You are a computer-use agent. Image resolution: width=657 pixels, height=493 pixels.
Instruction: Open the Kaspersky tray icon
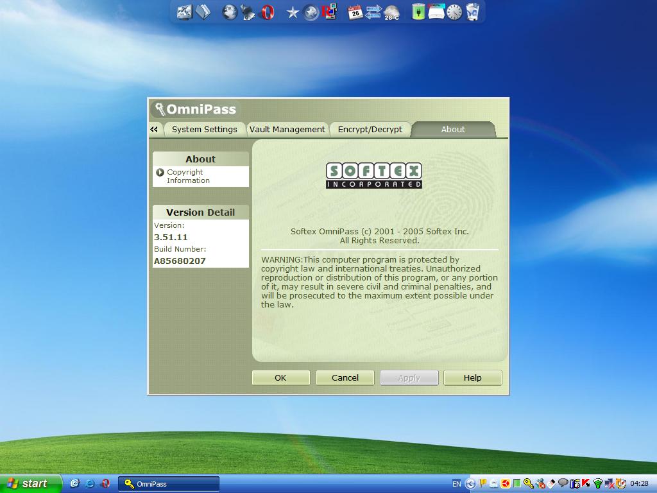[x=586, y=484]
